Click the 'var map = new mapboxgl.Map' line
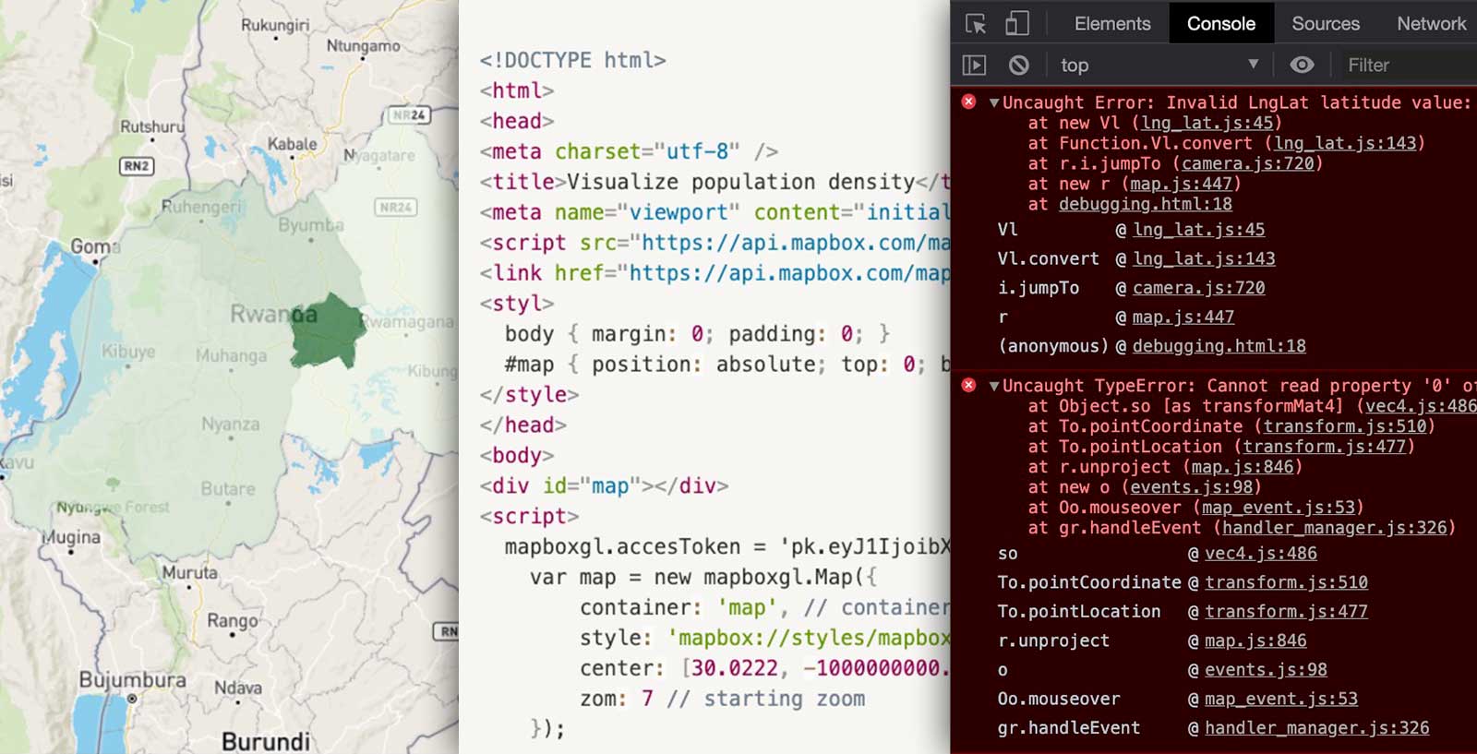The width and height of the screenshot is (1477, 754). click(x=702, y=577)
